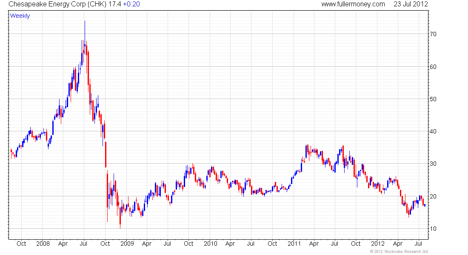
Task: Click the 50 price axis label
Action: (x=433, y=99)
